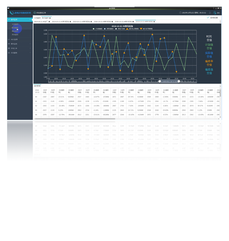Toggle the orange up-triangle legend marker
This screenshot has width=229, height=241.
[x=127, y=29]
